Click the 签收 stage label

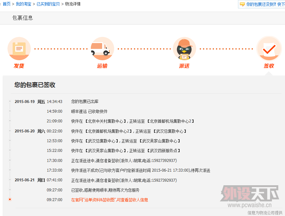click(x=269, y=66)
